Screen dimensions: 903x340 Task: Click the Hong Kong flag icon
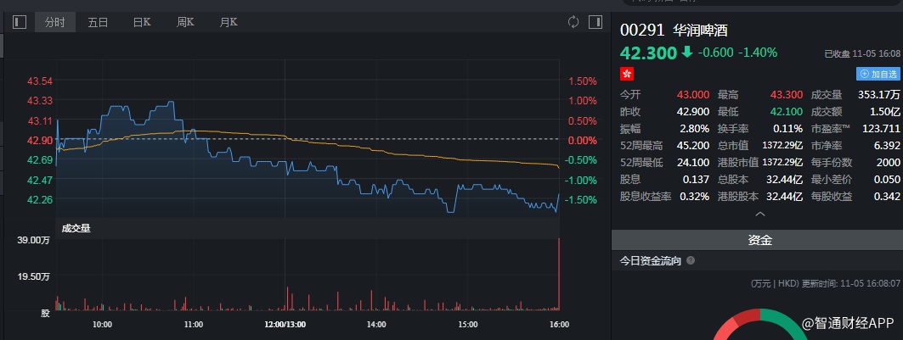point(628,74)
